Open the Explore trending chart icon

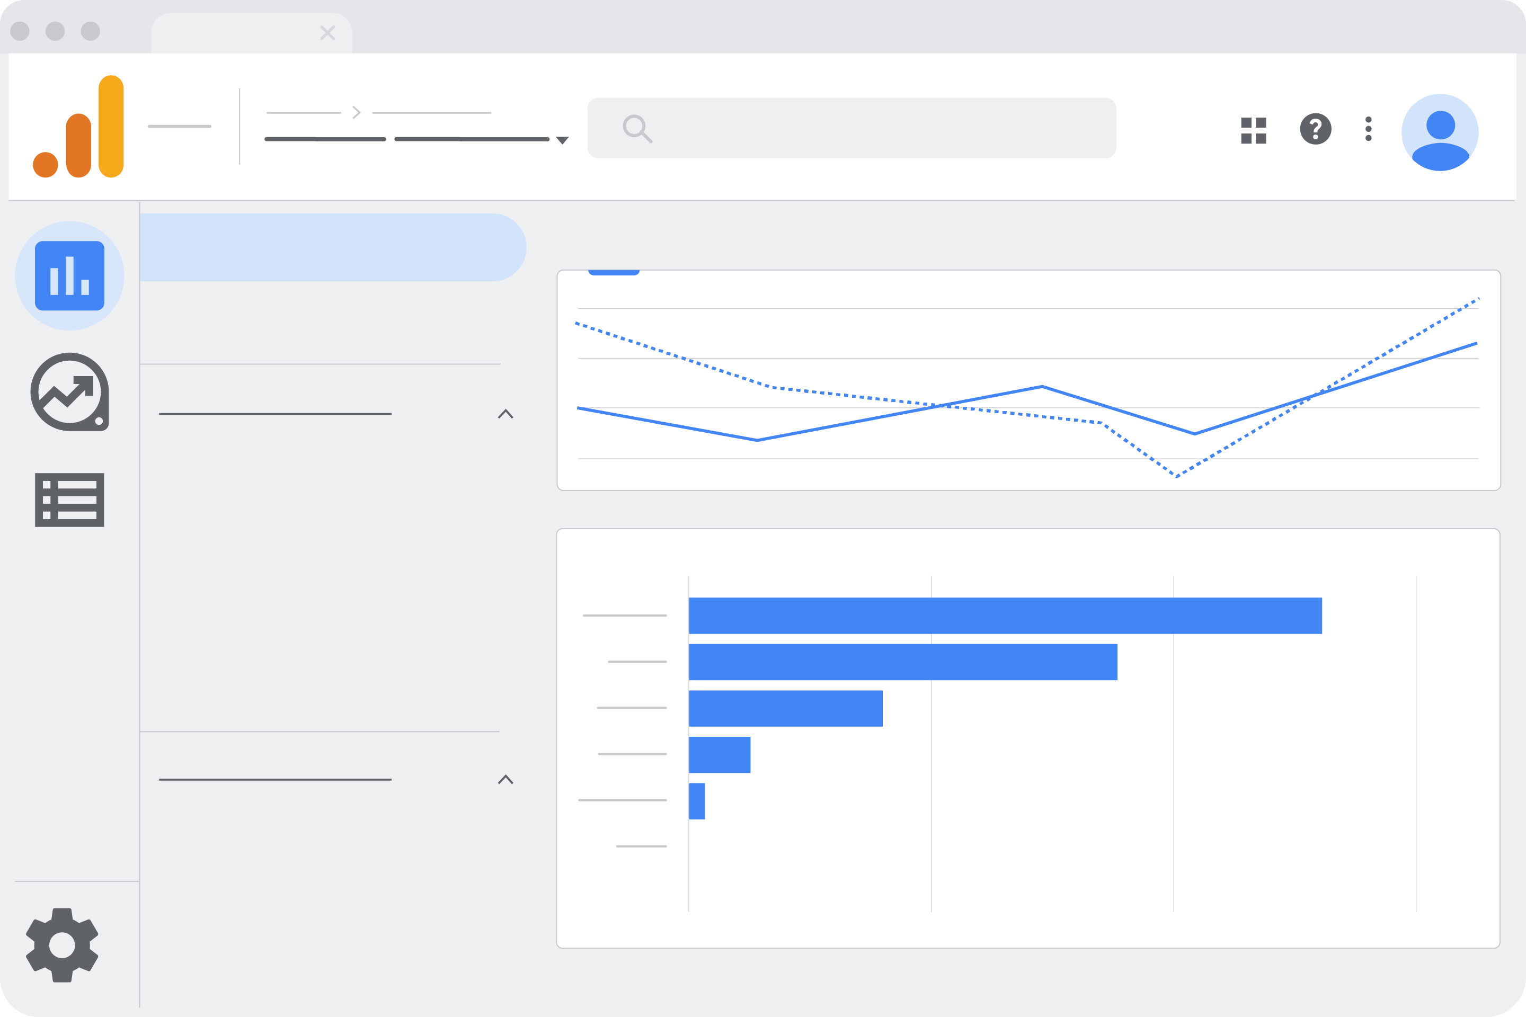[69, 392]
